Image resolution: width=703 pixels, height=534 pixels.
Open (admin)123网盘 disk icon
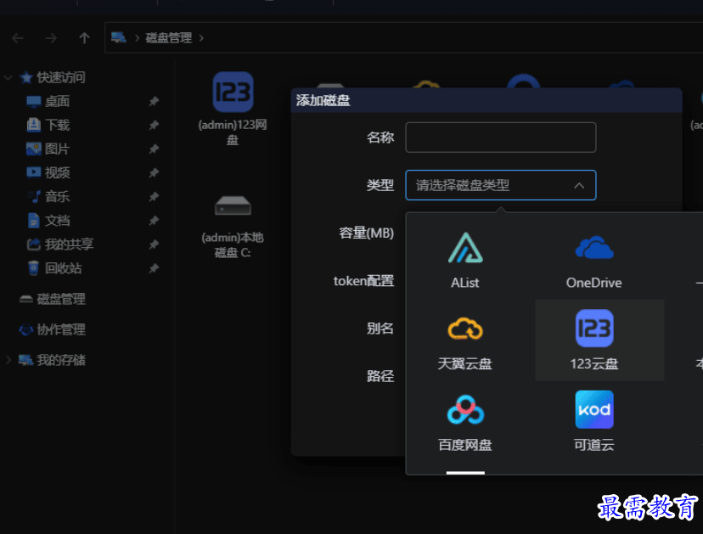233,92
